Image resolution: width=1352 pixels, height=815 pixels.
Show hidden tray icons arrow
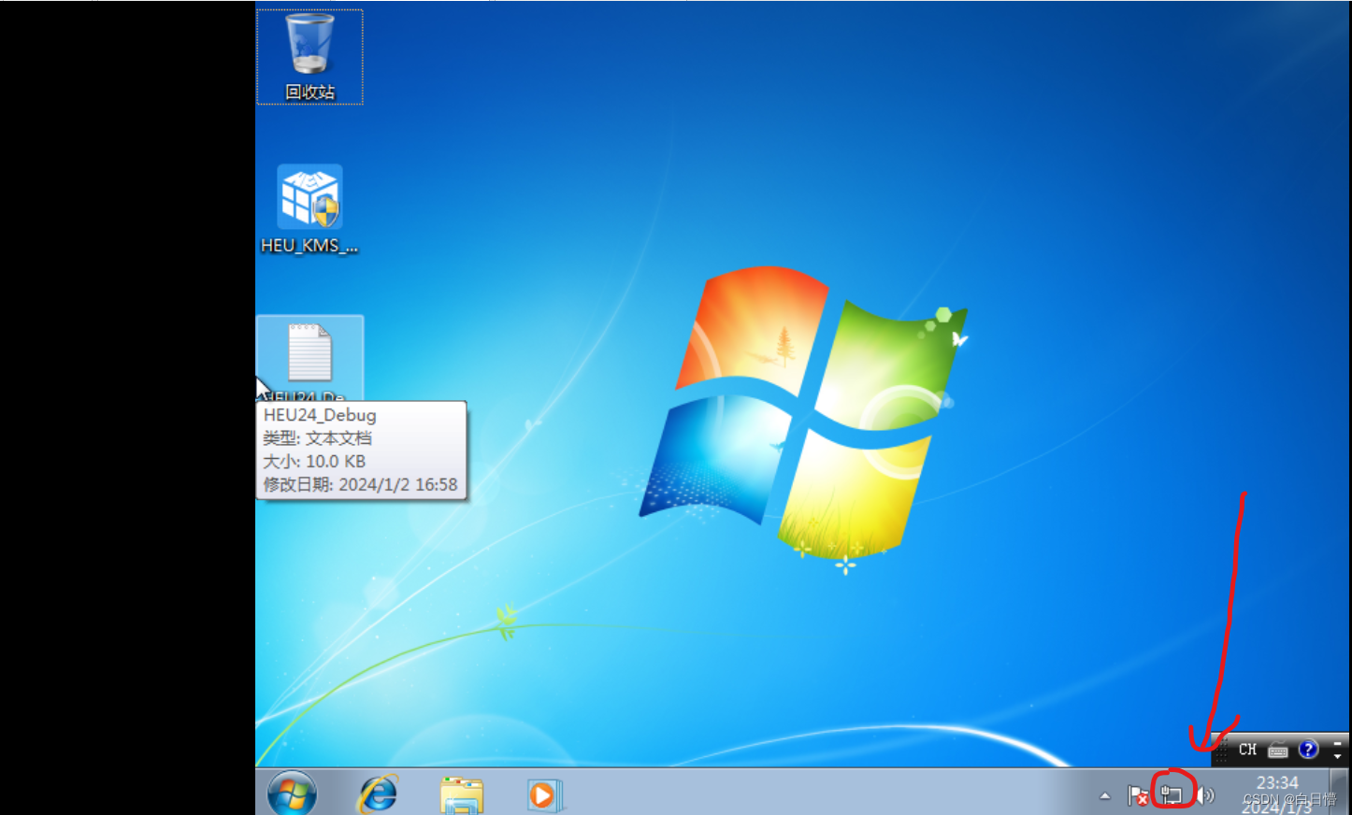point(1105,796)
